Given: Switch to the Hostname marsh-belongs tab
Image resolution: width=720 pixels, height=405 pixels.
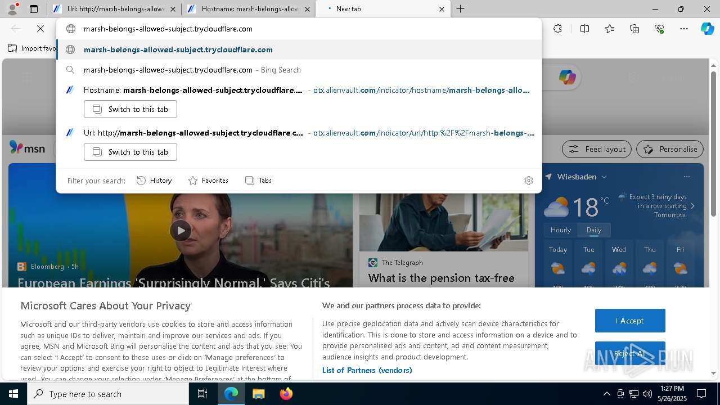Looking at the screenshot, I should click(x=249, y=9).
